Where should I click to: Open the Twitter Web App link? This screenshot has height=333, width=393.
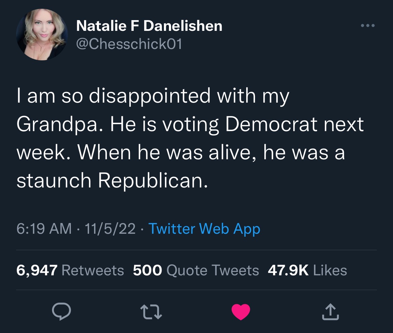(x=204, y=229)
